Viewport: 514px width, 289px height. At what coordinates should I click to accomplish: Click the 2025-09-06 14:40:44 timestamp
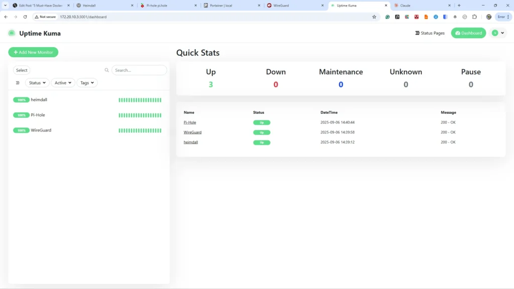(x=337, y=122)
